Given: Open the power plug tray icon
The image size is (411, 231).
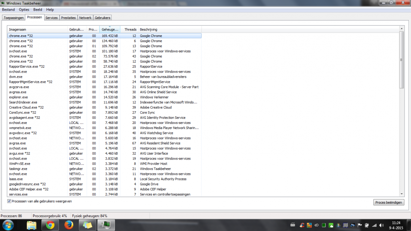Looking at the screenshot, I should tap(367, 225).
